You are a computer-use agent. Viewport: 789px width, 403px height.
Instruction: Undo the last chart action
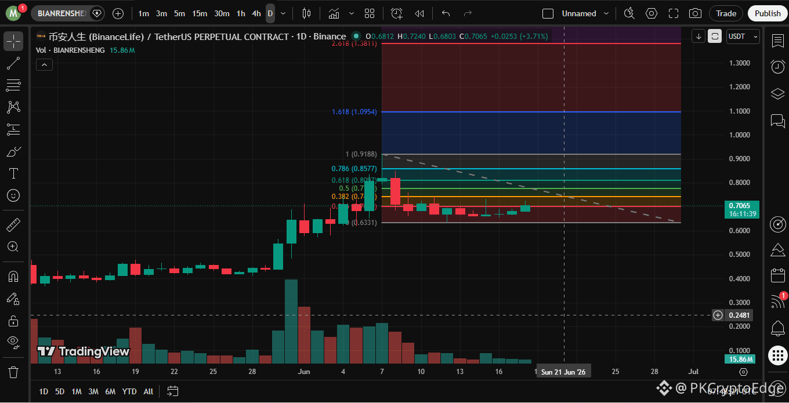[x=446, y=13]
